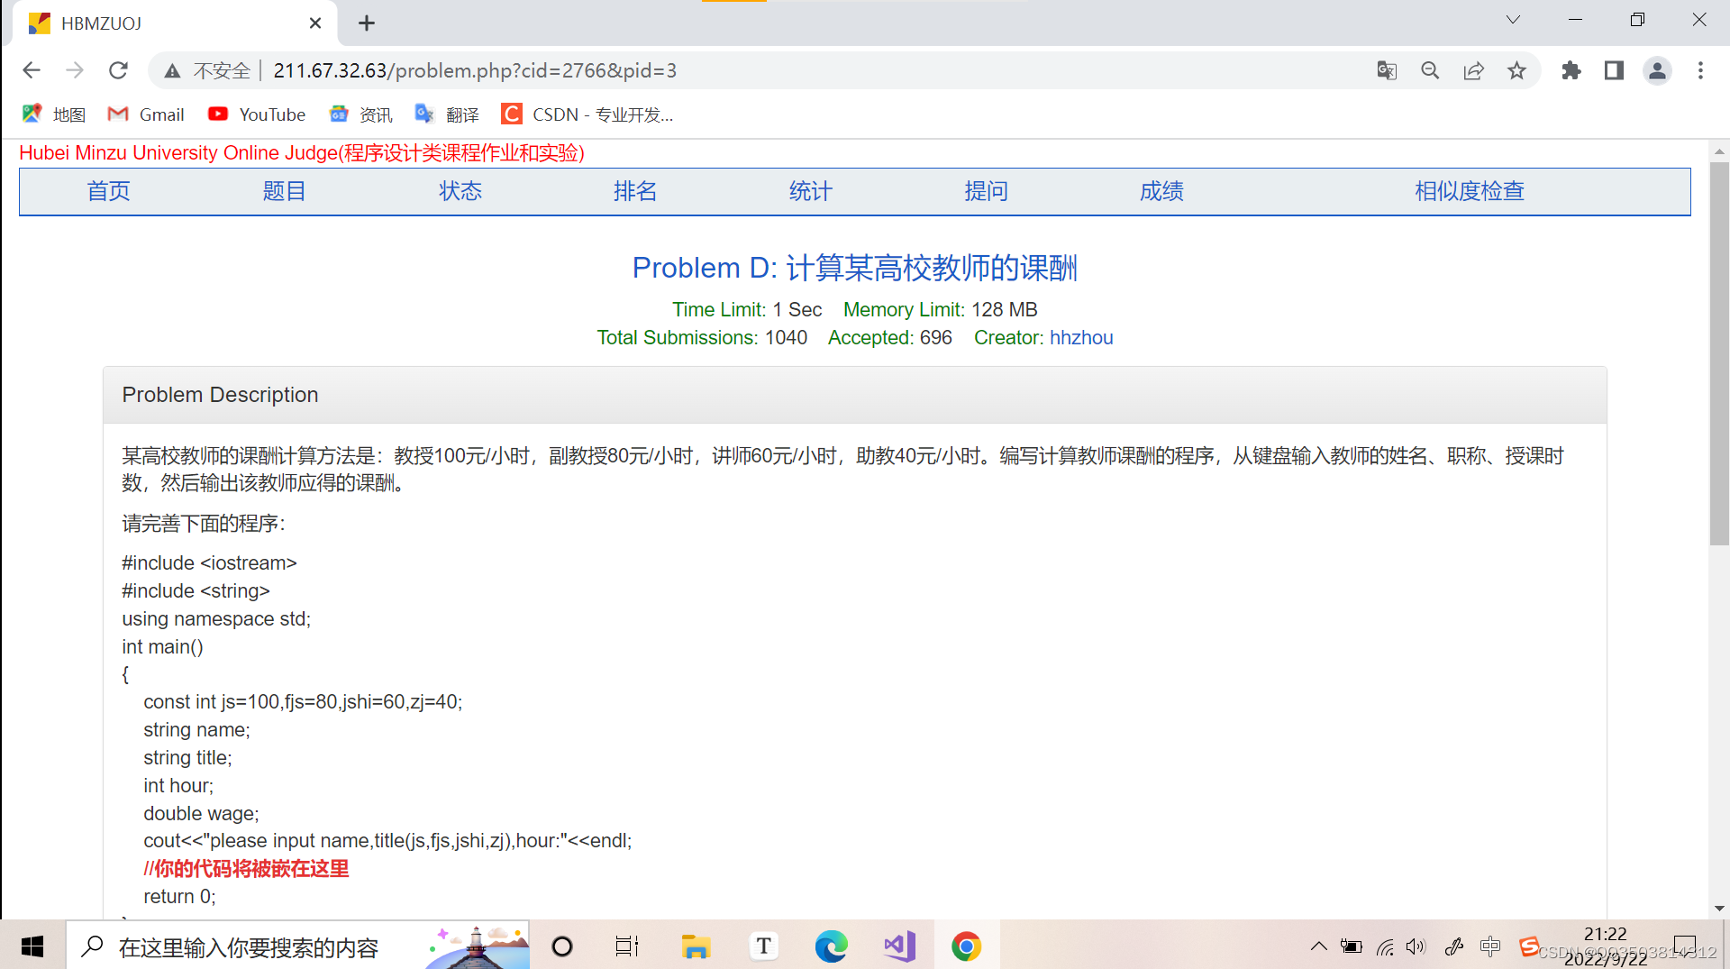Open the 地图 bookmark
The width and height of the screenshot is (1730, 969).
52,114
